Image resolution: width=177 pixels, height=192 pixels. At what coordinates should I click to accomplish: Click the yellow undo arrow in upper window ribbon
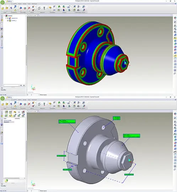point(50,8)
